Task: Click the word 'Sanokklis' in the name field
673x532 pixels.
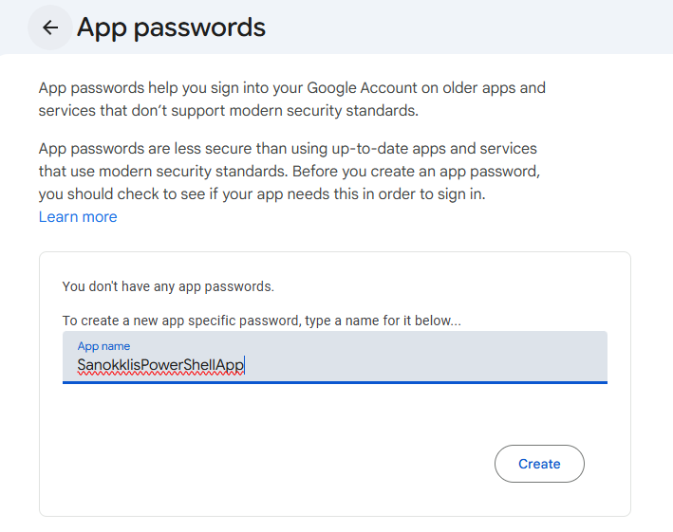Action: point(106,365)
